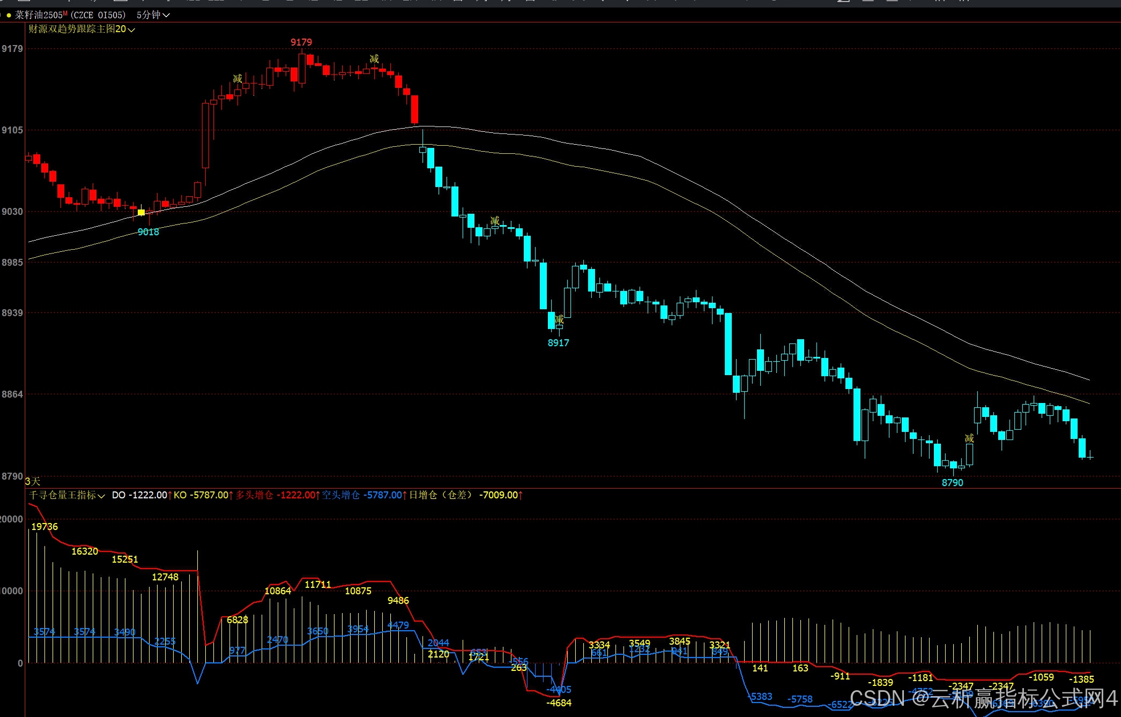This screenshot has height=717, width=1121.
Task: Click the 8917 low price label
Action: 558,343
